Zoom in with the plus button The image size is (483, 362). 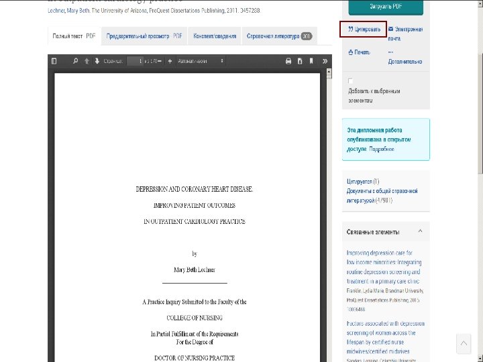point(170,61)
